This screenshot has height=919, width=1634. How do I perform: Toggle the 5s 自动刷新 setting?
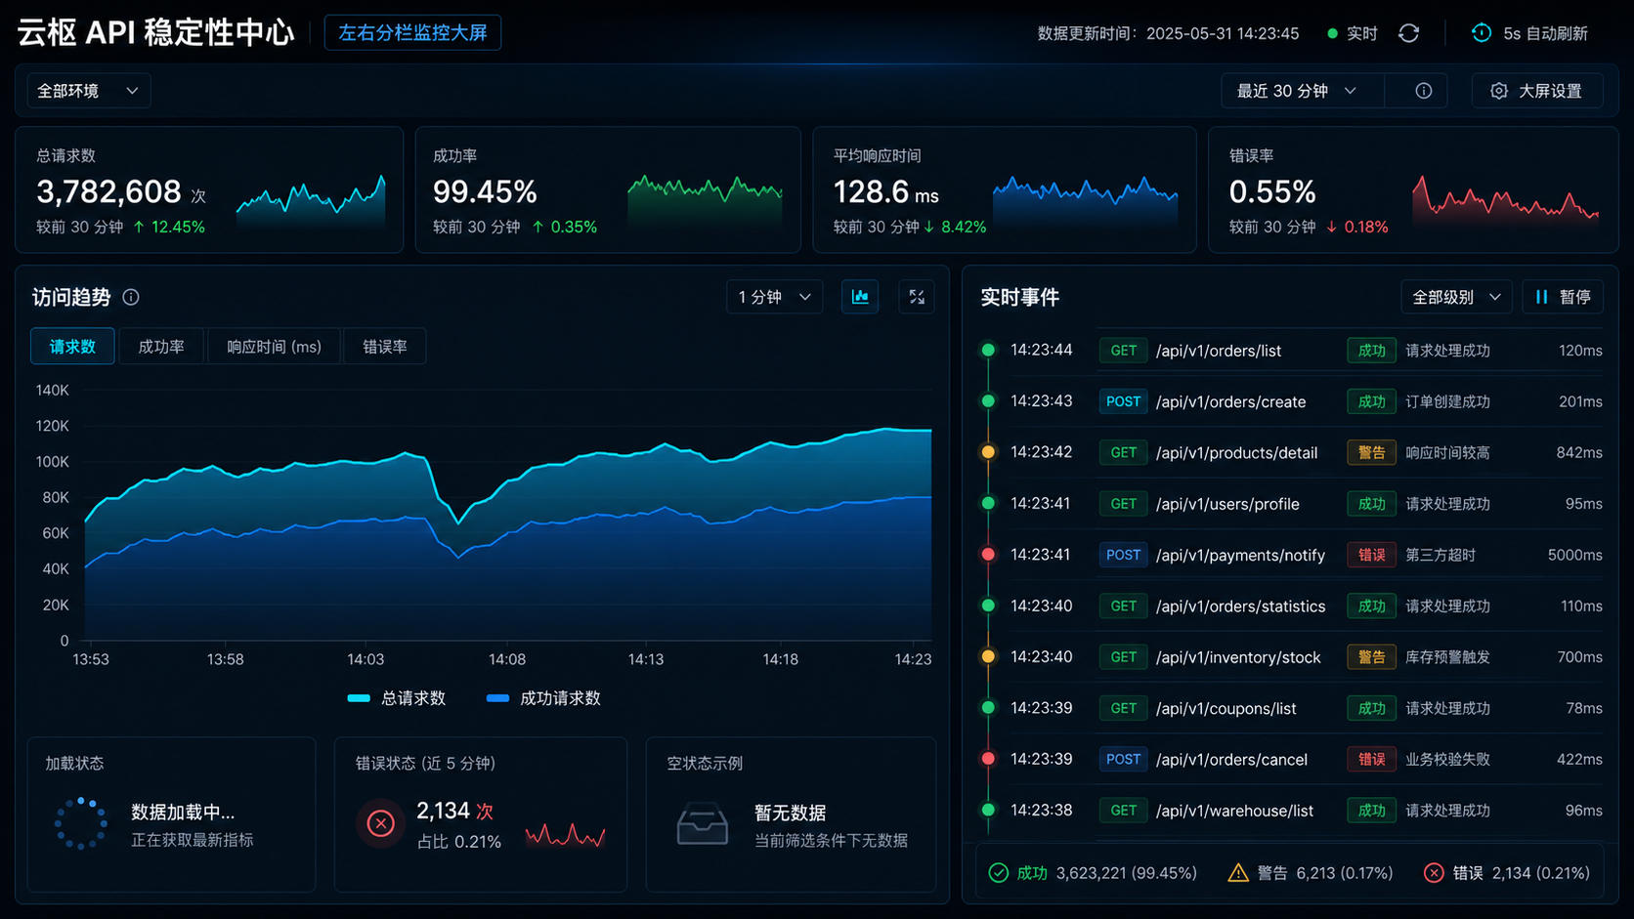1529,33
